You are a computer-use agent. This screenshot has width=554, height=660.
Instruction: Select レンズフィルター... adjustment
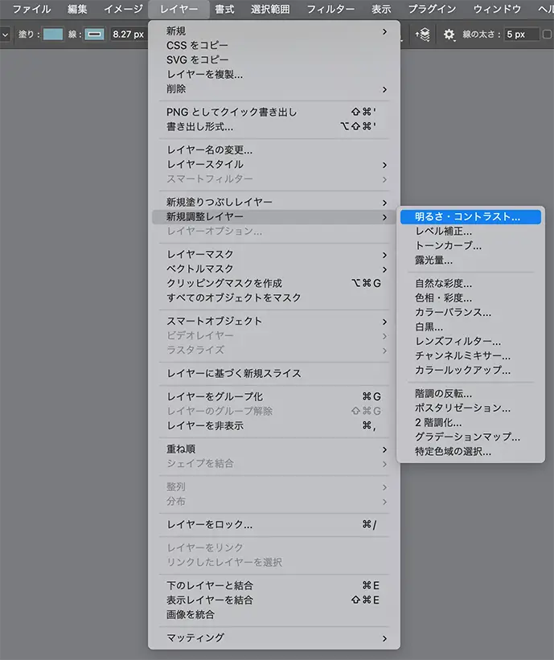(x=470, y=341)
